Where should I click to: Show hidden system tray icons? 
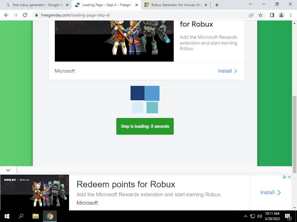[x=245, y=216]
